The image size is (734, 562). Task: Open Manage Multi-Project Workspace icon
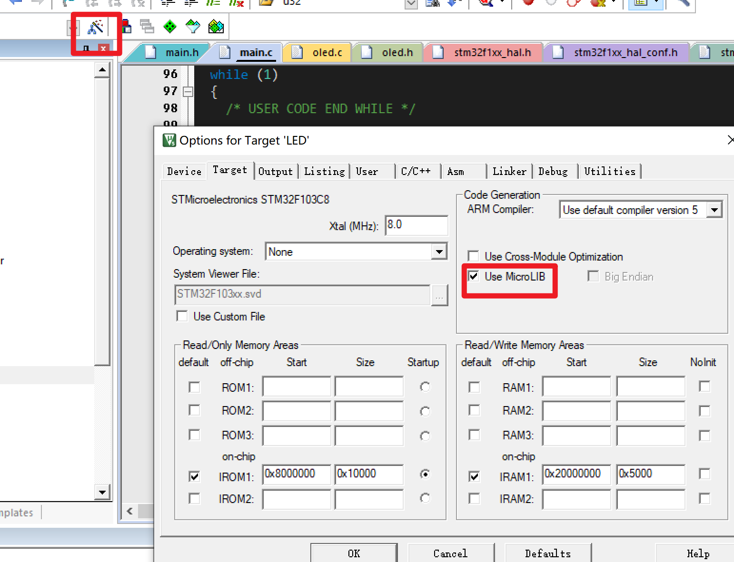click(147, 26)
